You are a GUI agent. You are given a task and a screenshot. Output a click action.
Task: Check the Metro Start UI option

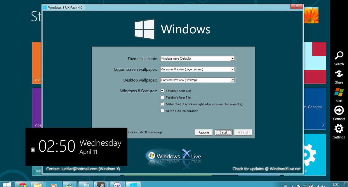coord(162,104)
